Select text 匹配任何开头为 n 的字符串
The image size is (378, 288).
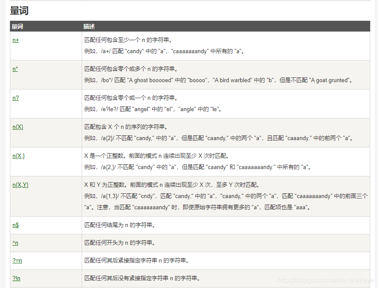pyautogui.click(x=120, y=243)
